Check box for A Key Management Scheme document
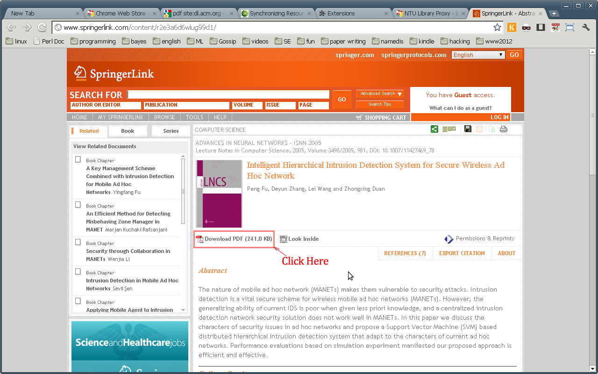598x374 pixels. [x=78, y=159]
